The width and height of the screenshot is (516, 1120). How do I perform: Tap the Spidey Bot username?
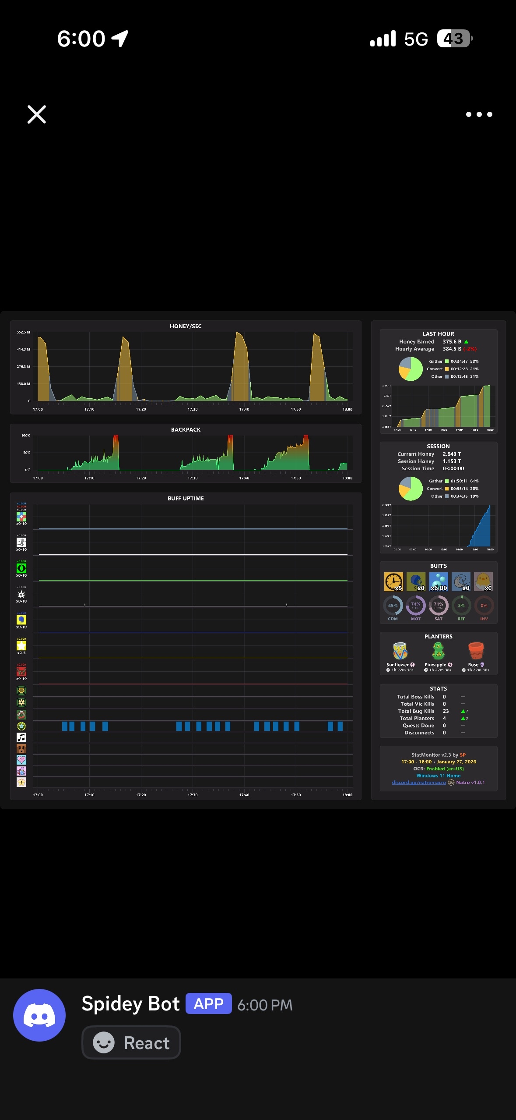tap(130, 1004)
